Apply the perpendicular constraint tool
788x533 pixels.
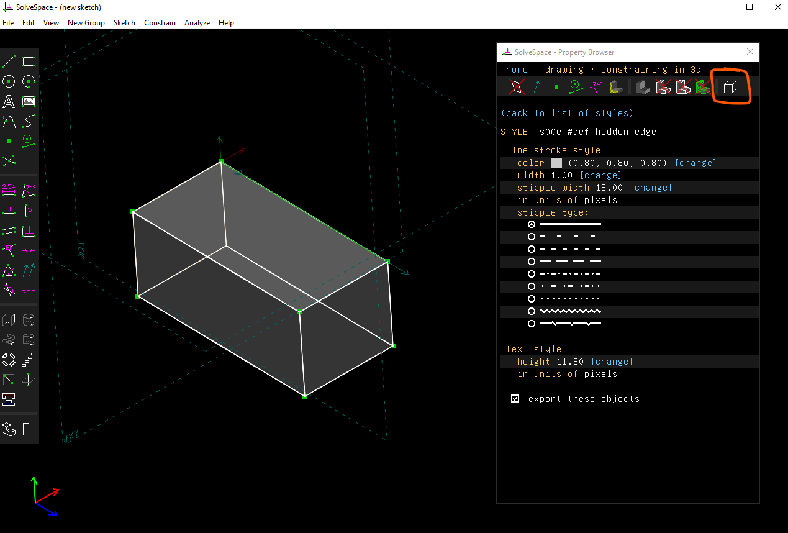point(29,230)
